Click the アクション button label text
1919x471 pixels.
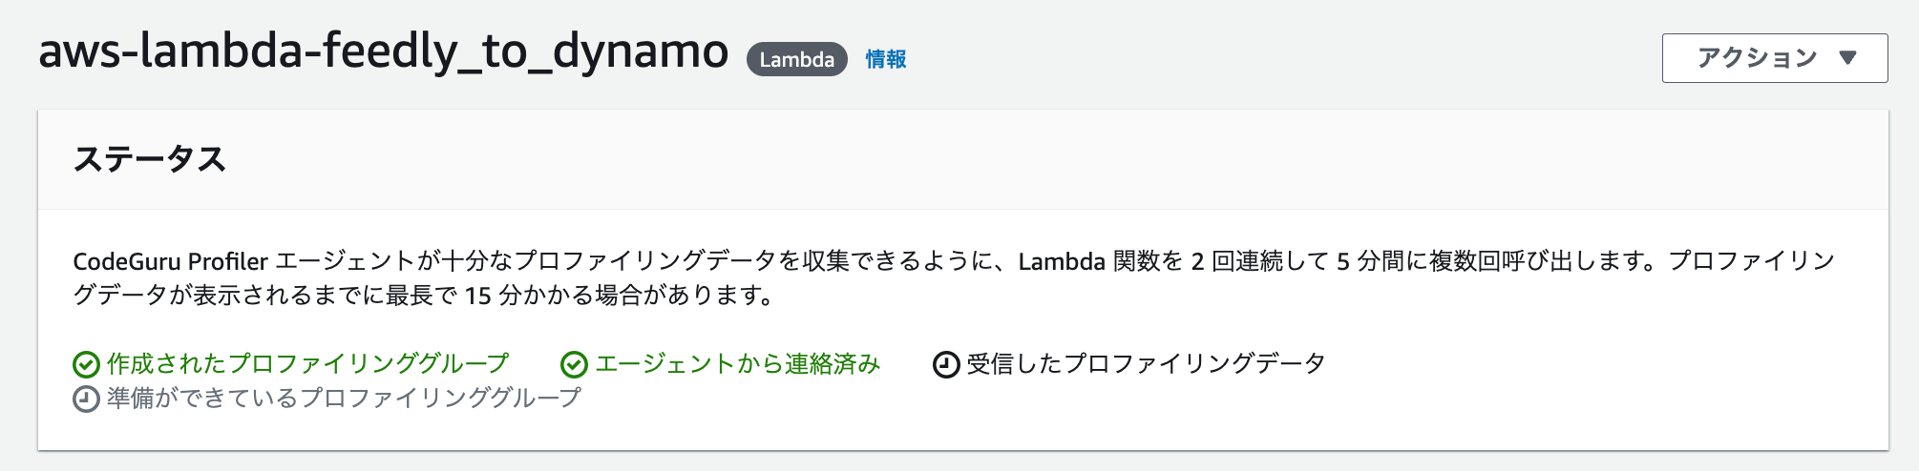(x=1757, y=58)
